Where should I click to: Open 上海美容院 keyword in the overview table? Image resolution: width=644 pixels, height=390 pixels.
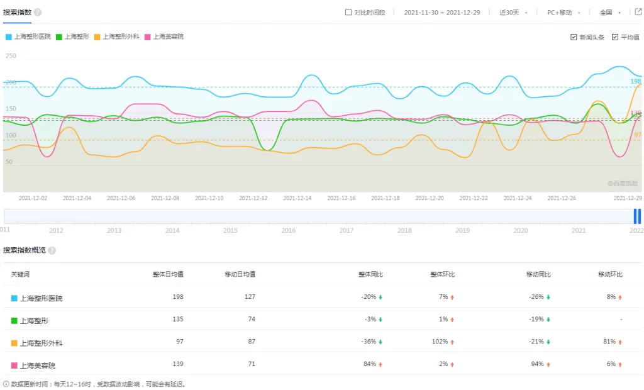tap(38, 365)
